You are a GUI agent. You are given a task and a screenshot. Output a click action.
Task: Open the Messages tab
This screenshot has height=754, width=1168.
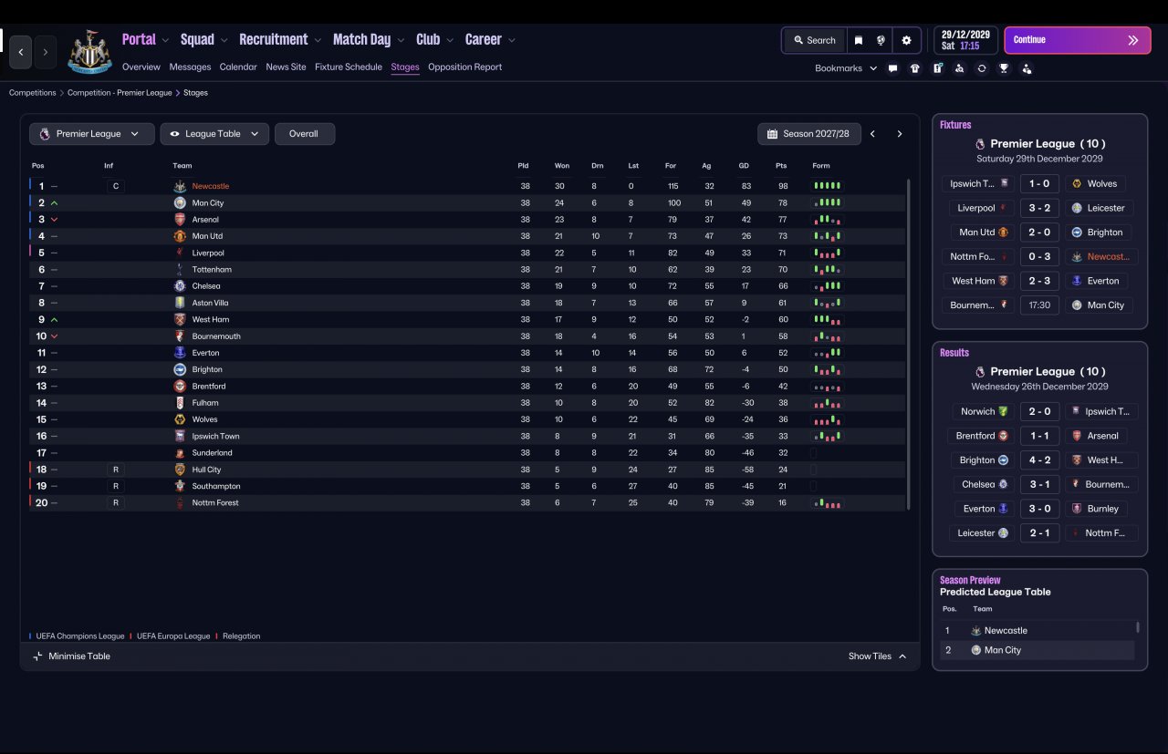tap(190, 67)
